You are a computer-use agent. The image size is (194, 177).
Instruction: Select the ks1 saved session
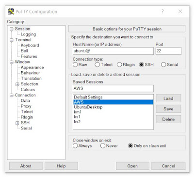click(113, 117)
